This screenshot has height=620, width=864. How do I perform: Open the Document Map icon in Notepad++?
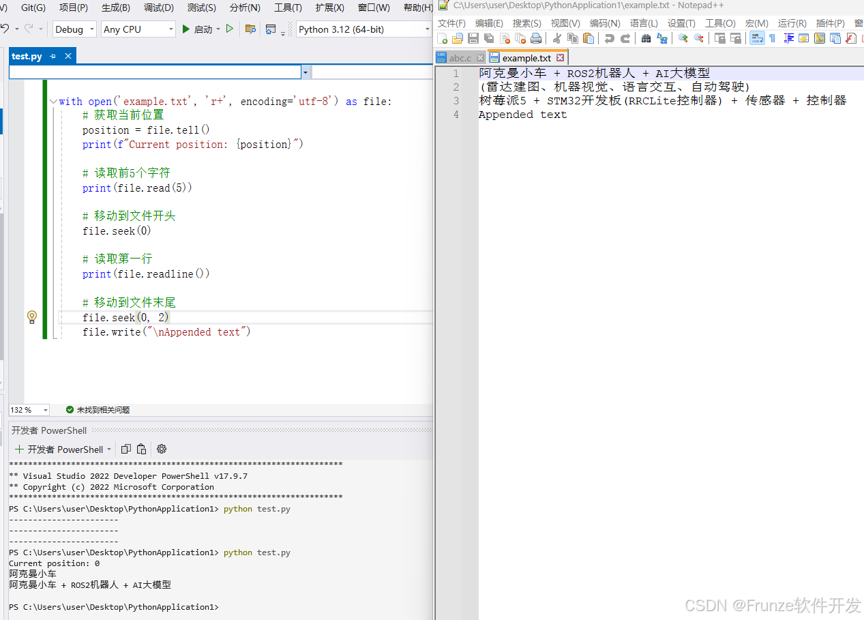(x=820, y=38)
